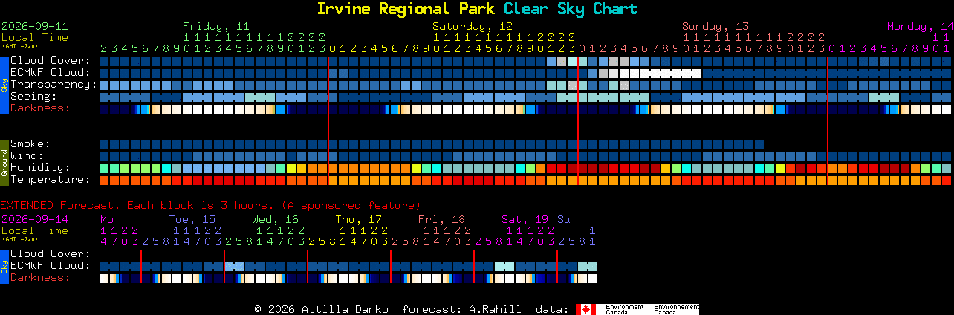This screenshot has width=954, height=315.
Task: Open the Humidity row label
Action: 40,168
